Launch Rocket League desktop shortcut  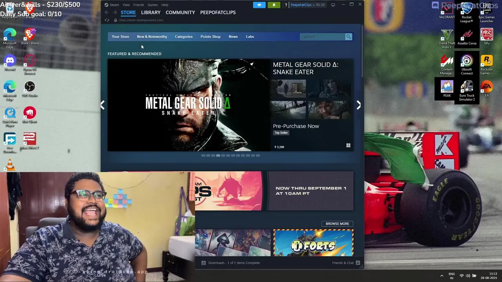click(x=467, y=13)
